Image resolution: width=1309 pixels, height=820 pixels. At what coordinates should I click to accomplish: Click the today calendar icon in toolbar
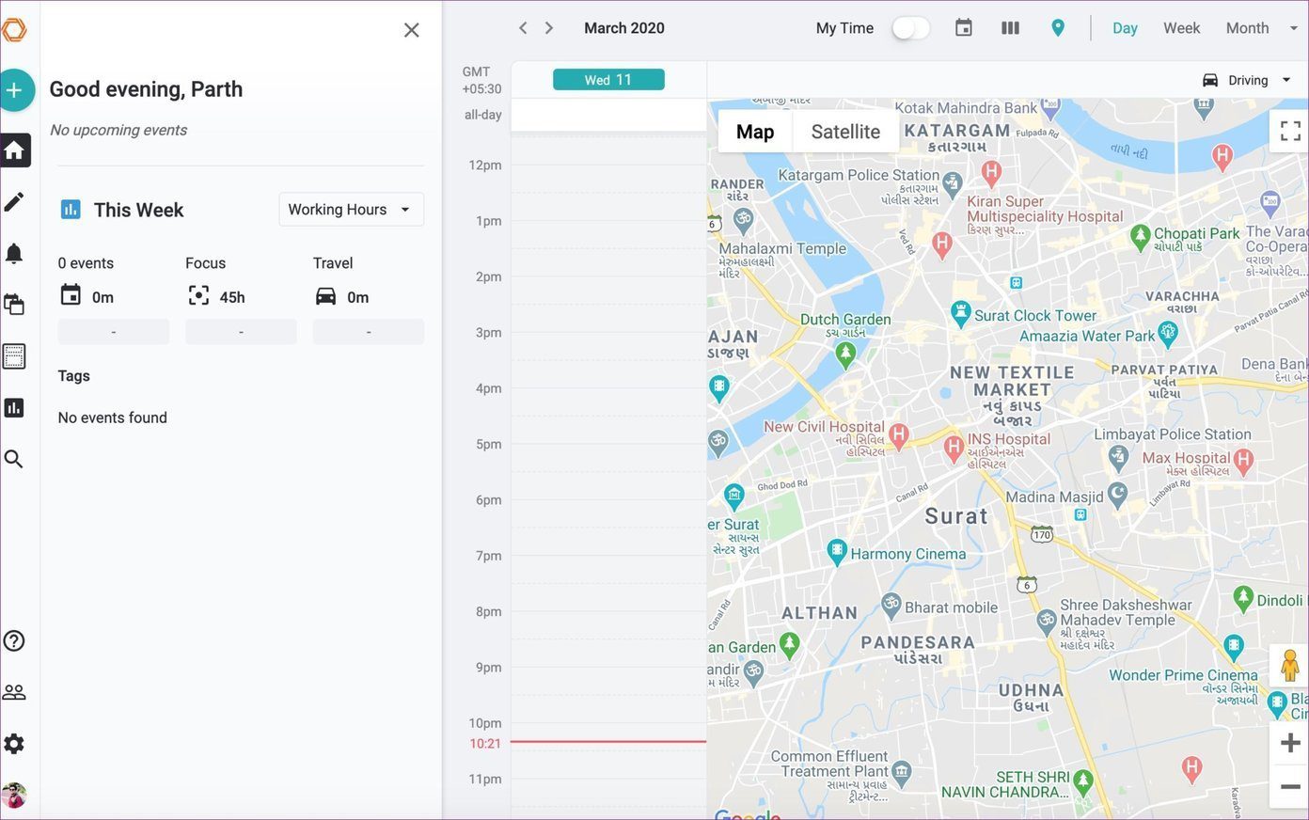pos(964,28)
